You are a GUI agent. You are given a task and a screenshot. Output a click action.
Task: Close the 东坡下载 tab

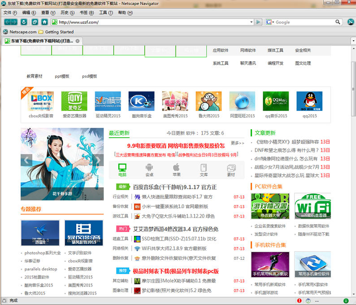tap(78, 41)
